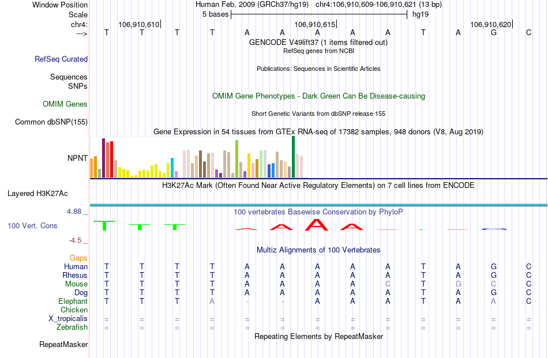Click the gray G in the Mouse row
The image size is (548, 358).
tap(459, 284)
